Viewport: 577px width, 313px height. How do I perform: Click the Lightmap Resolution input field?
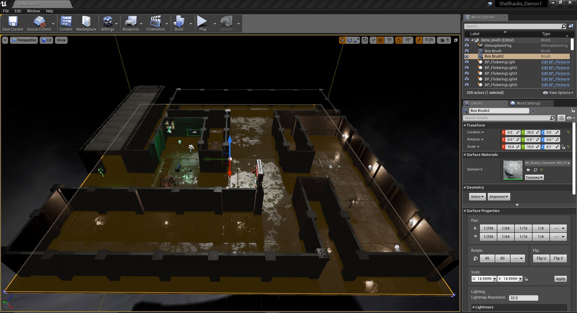click(x=523, y=298)
